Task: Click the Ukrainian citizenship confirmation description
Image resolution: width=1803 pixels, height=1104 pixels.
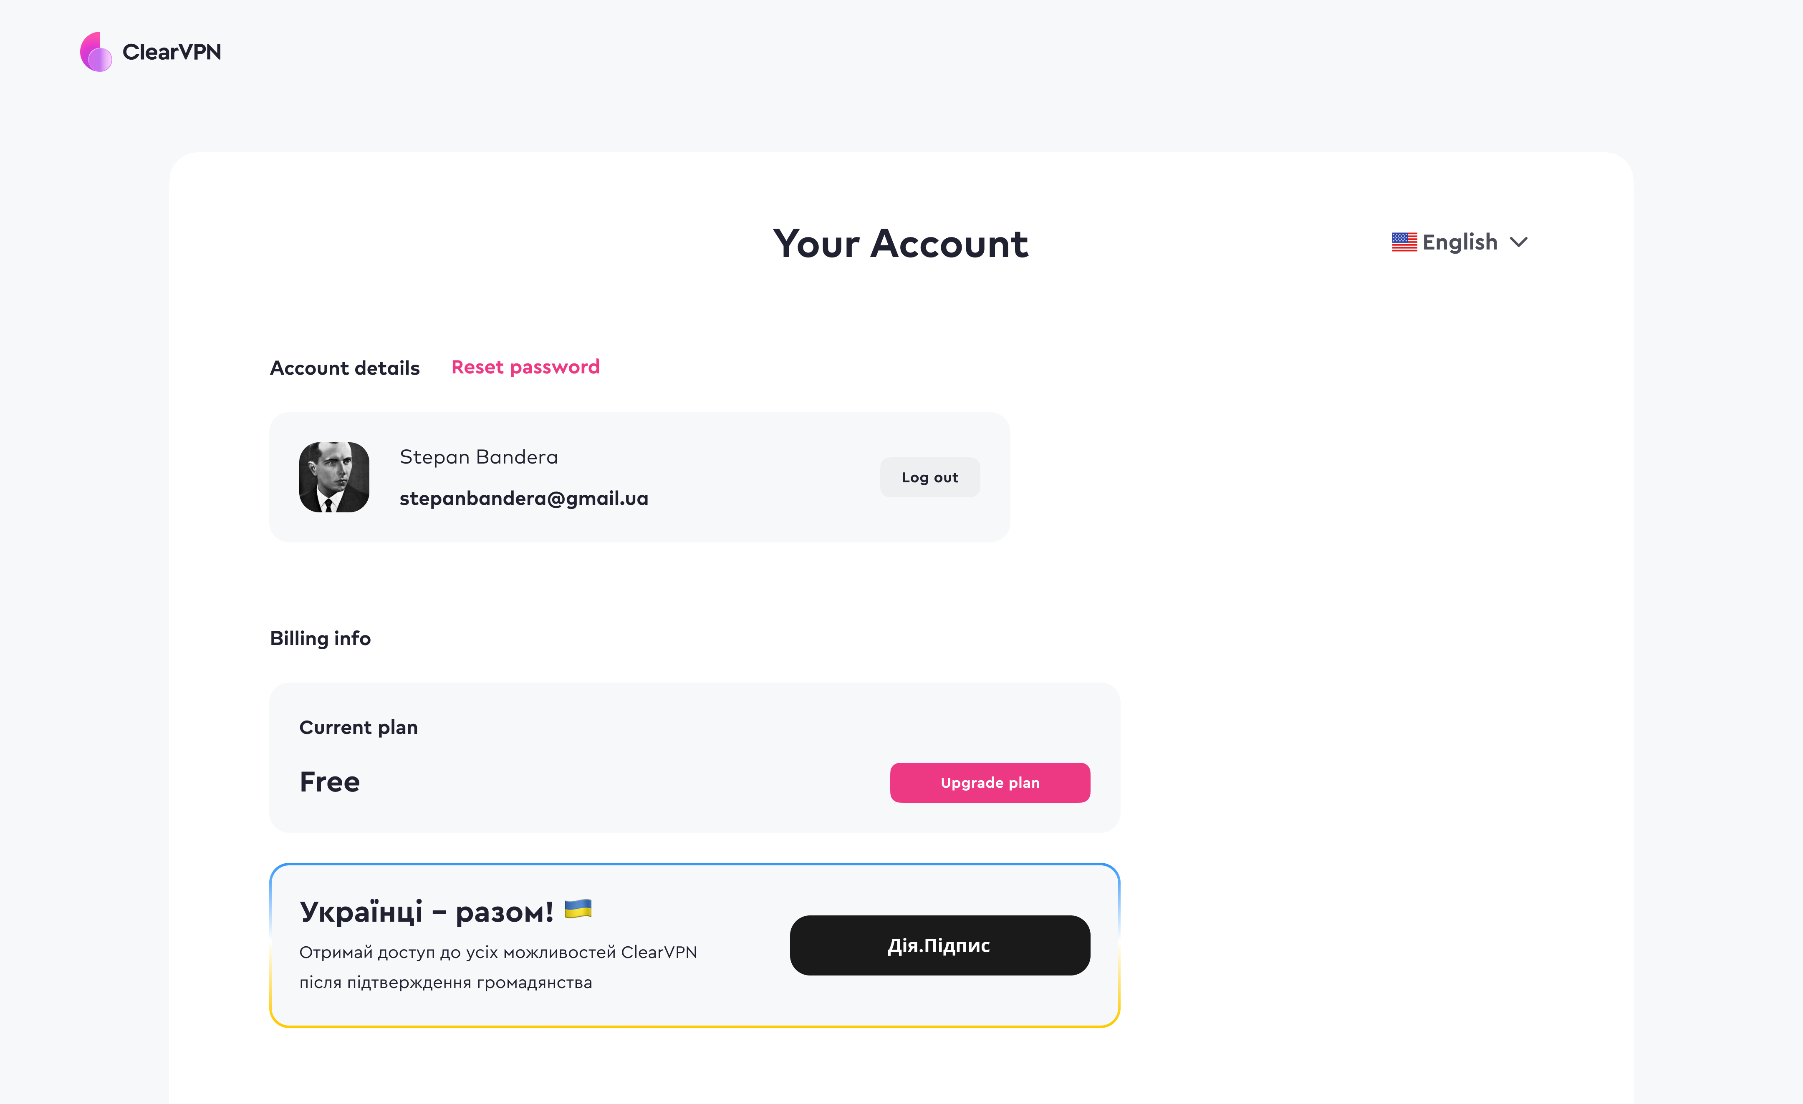Action: tap(498, 967)
